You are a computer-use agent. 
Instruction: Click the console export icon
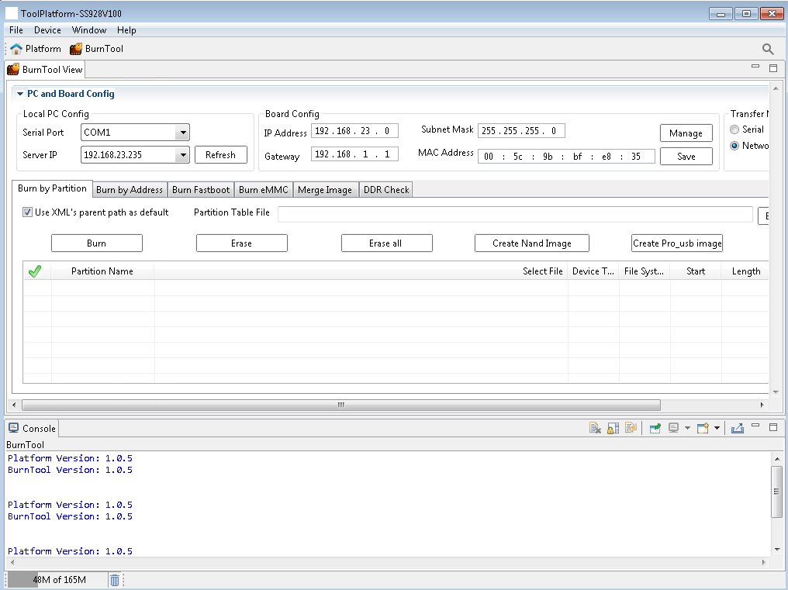click(737, 428)
